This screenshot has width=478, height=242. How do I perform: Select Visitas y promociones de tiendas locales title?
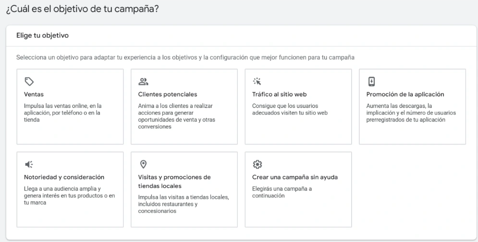click(x=174, y=182)
